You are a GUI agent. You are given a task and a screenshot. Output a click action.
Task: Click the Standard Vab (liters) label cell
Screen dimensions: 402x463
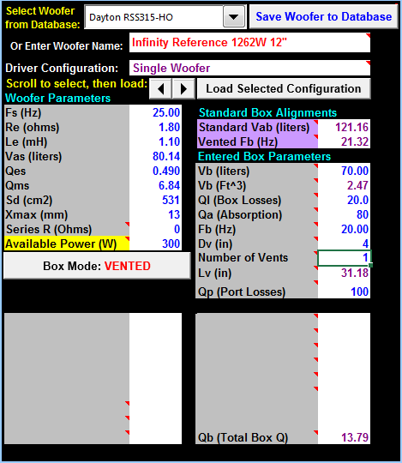[257, 127]
